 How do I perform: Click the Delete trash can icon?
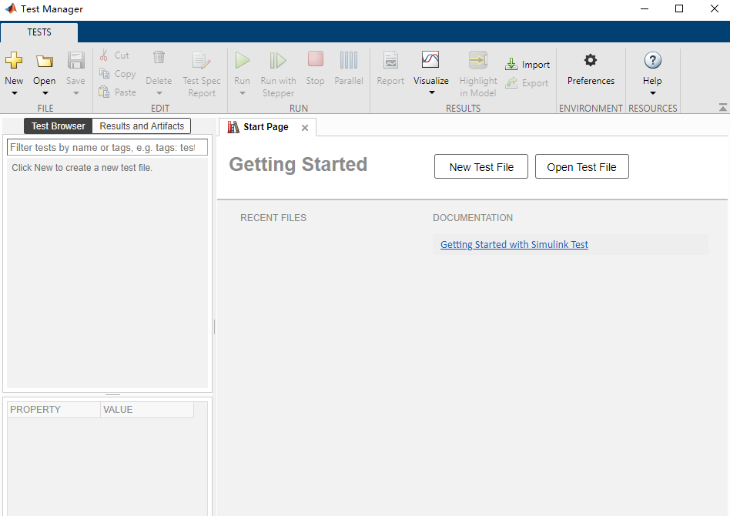[x=159, y=57]
